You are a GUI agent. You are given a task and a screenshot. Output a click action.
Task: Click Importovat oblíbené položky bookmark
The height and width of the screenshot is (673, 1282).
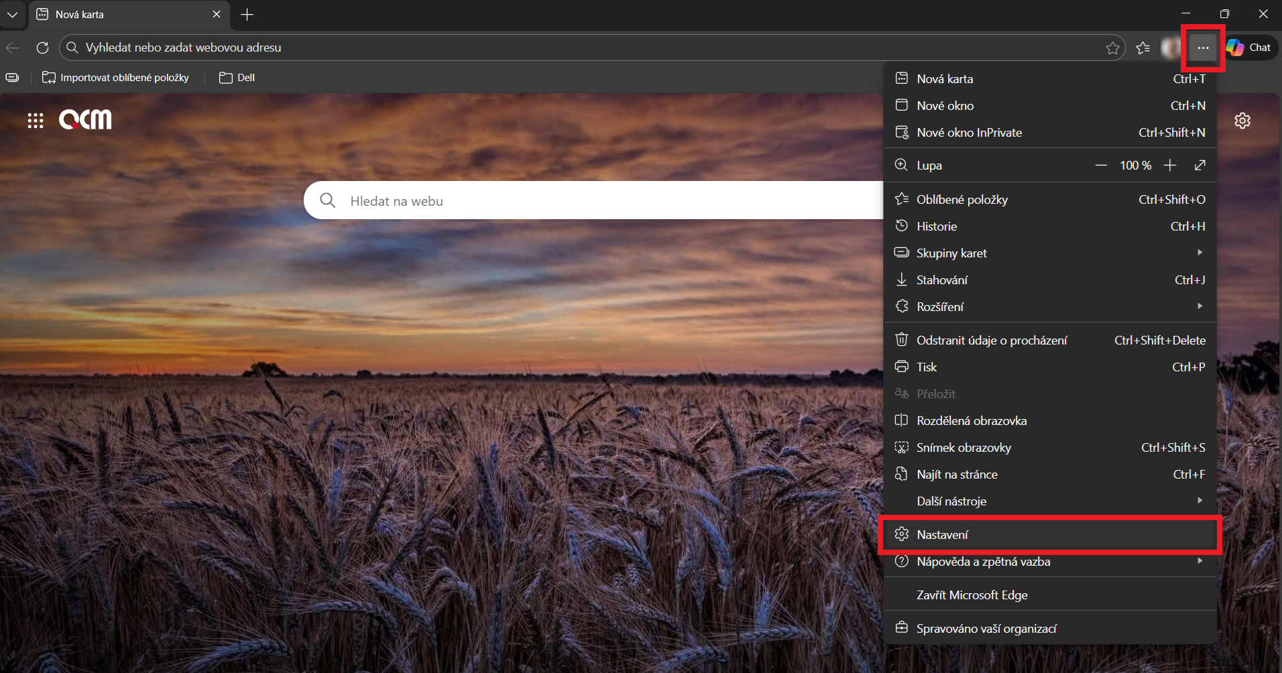(116, 78)
